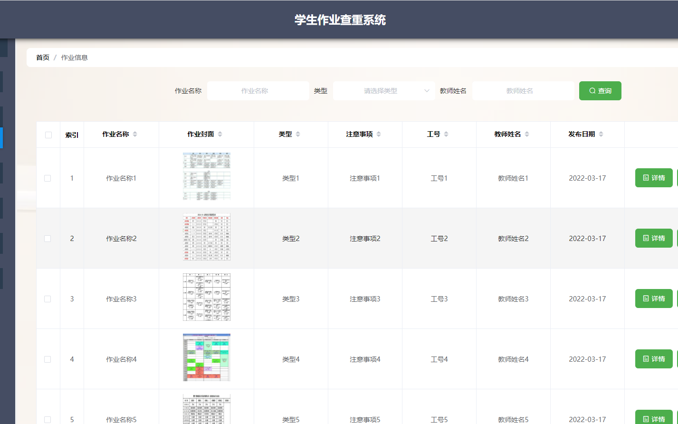This screenshot has width=678, height=424.
Task: Open 详情 for 作业名称1
Action: coord(654,178)
